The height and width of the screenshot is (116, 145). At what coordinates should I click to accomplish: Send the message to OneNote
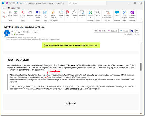tap(132, 14)
